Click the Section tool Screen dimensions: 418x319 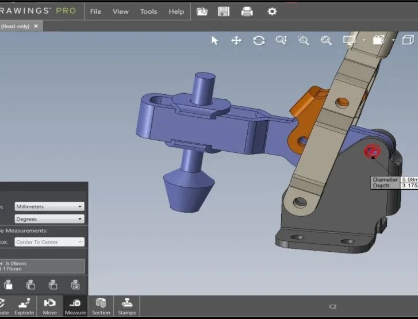(x=101, y=306)
